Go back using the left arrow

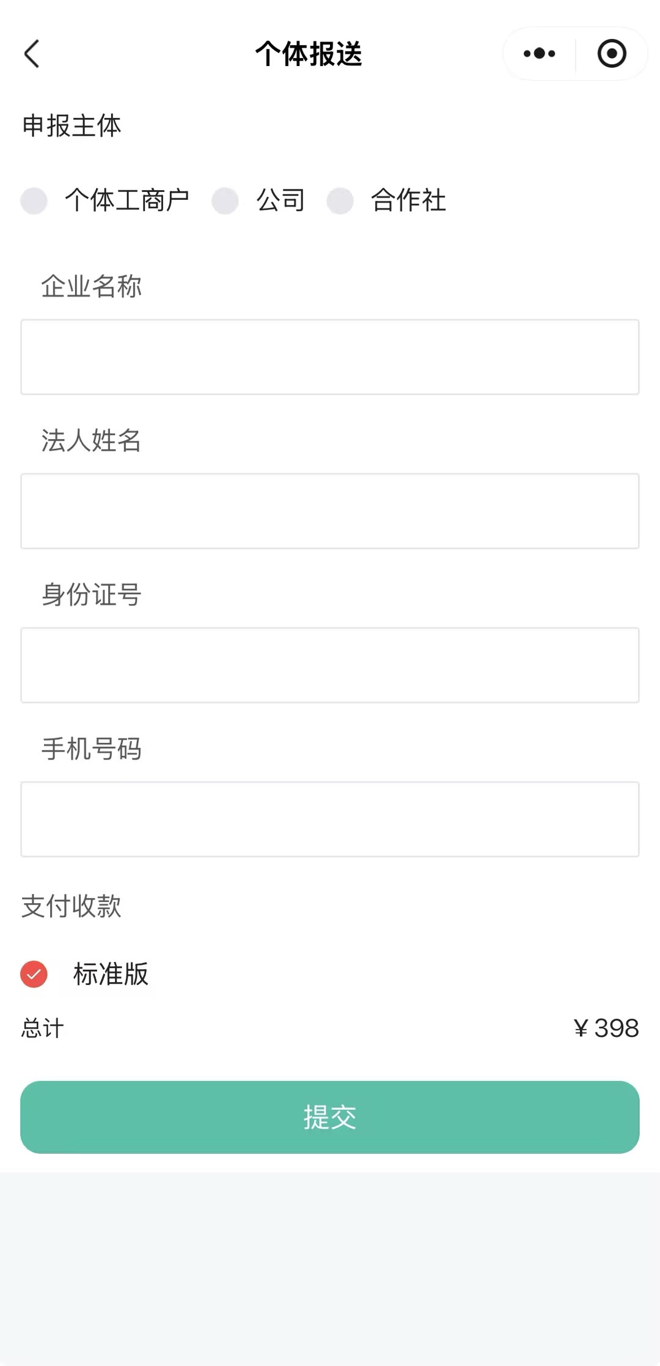(x=32, y=54)
